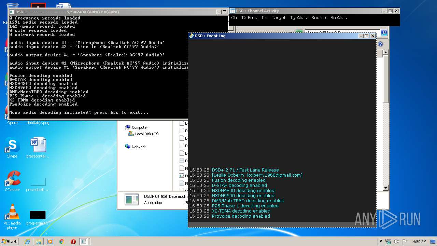Click the TX Freq column header
The height and width of the screenshot is (246, 437).
(249, 17)
